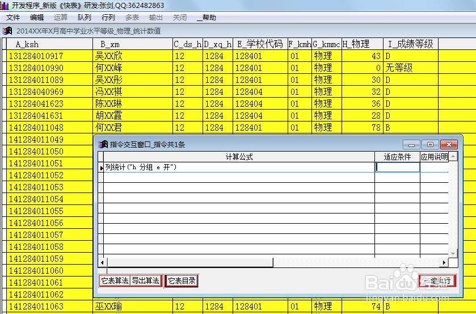Select name cell 胡XX霞
Screen dimensions: 476x314
(133, 115)
